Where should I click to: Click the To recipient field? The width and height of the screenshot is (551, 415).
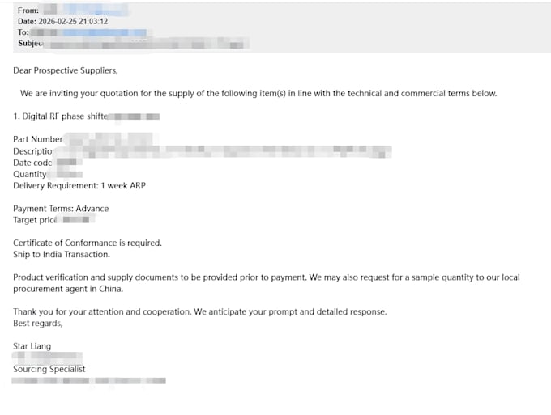point(82,32)
